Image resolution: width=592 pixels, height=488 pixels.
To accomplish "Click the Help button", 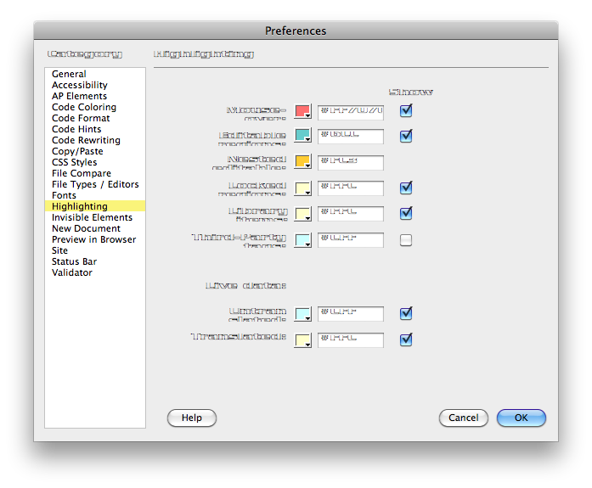I will click(x=192, y=418).
